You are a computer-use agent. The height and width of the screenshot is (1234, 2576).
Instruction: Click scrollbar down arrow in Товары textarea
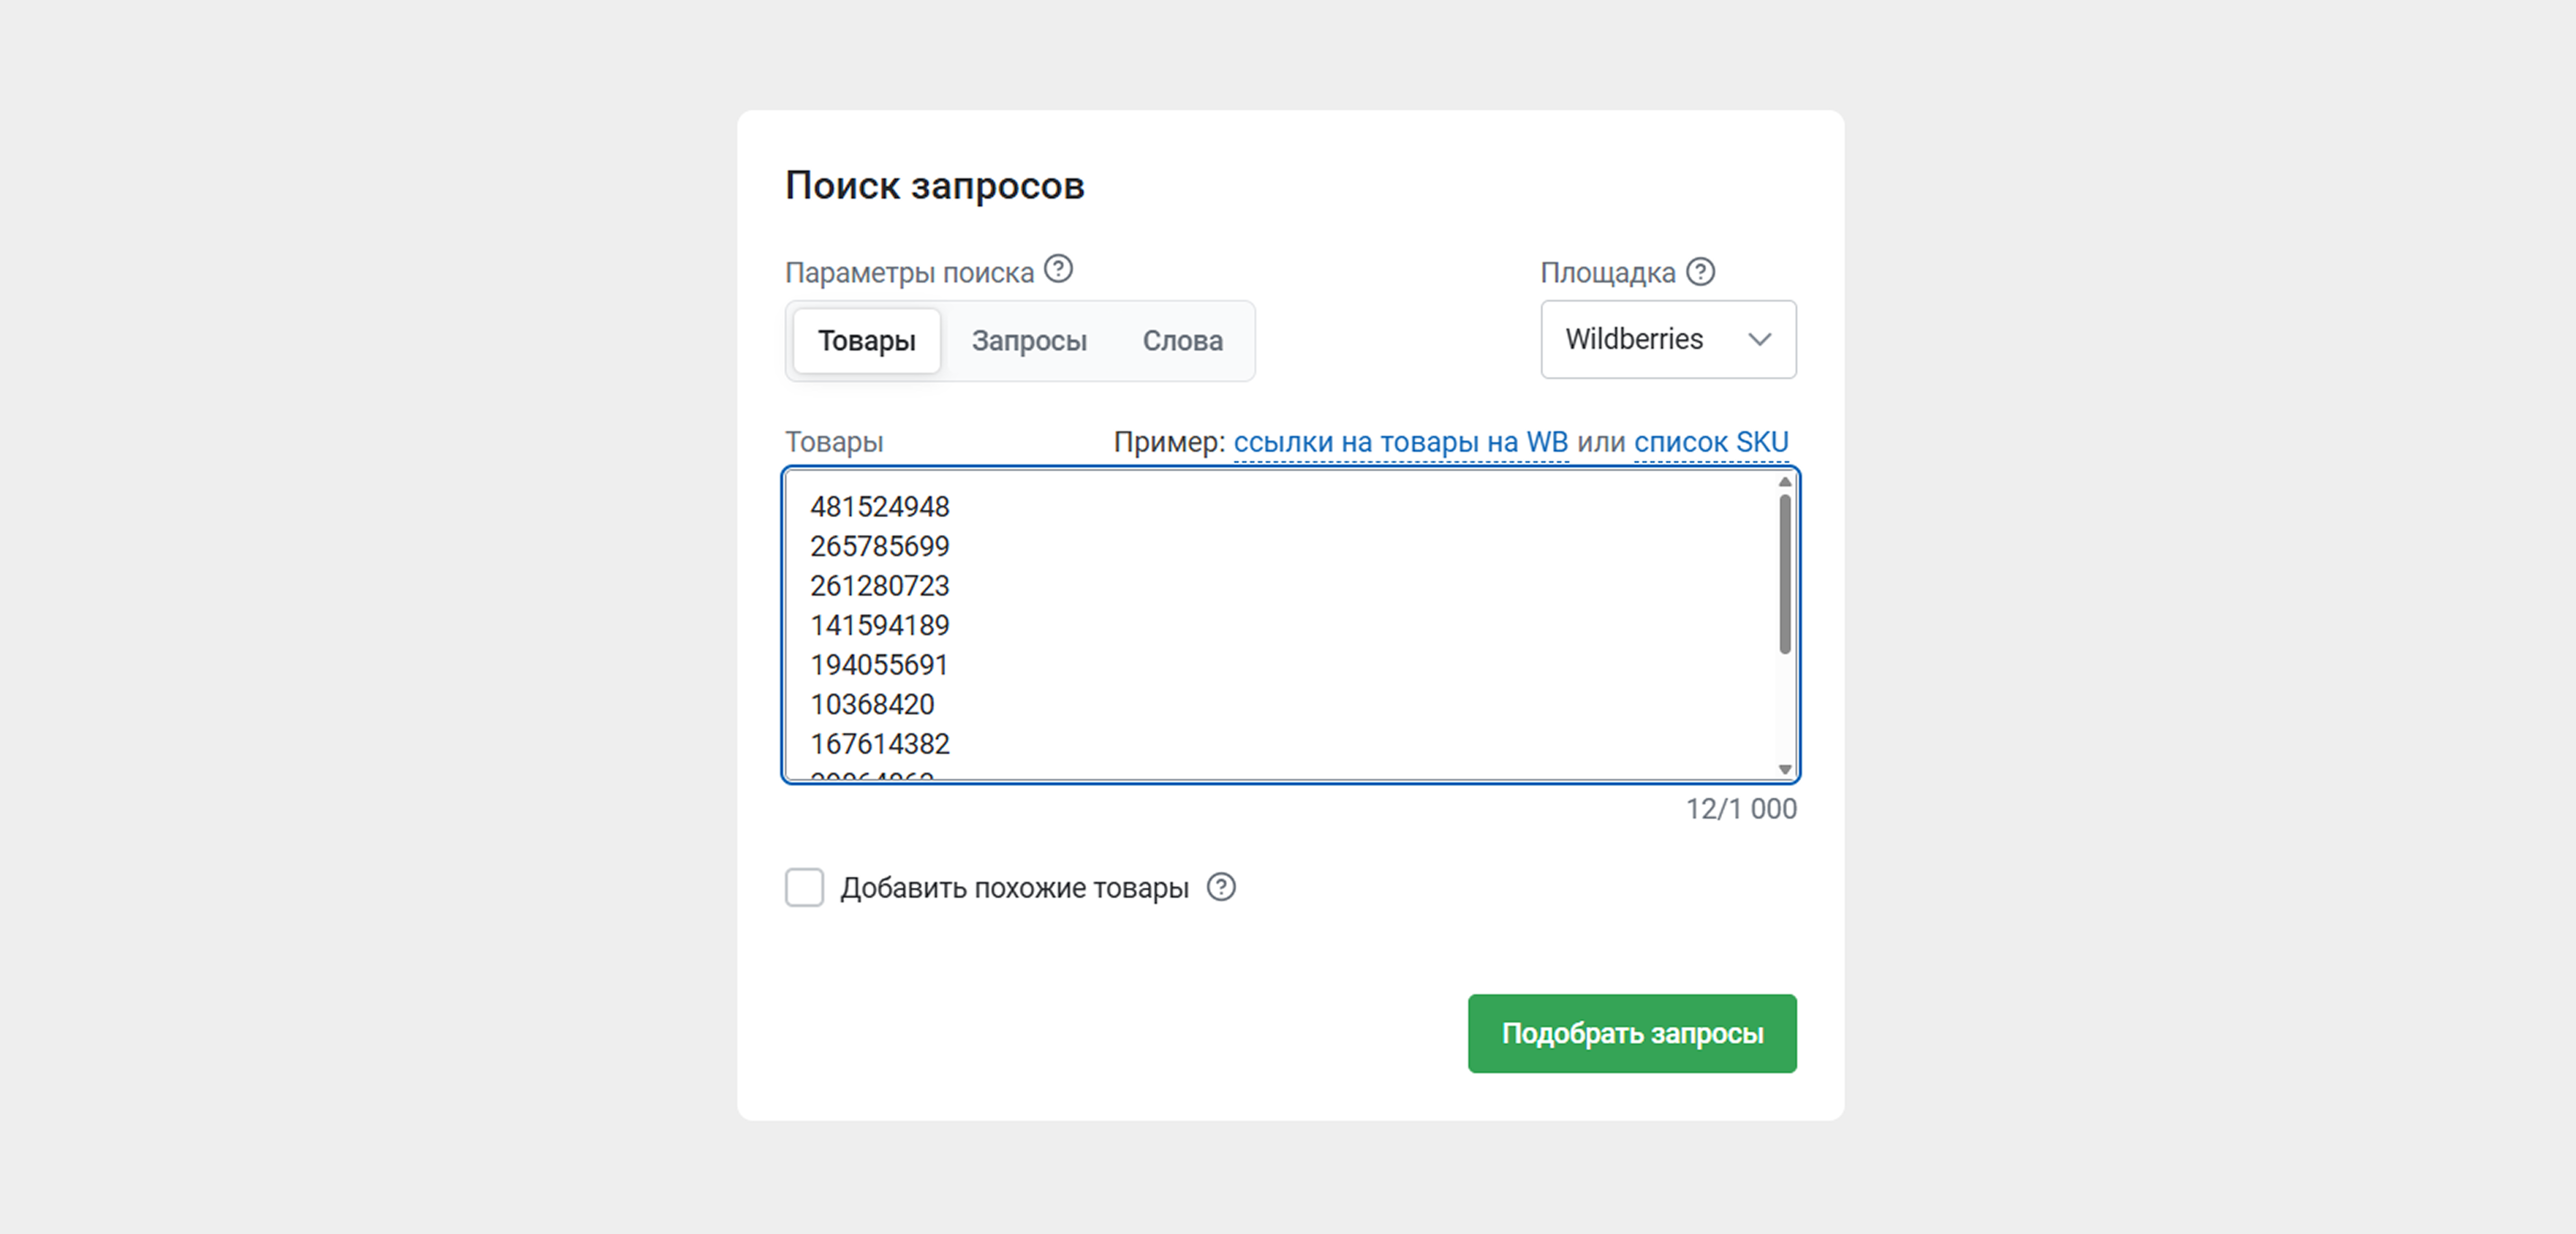[1785, 769]
